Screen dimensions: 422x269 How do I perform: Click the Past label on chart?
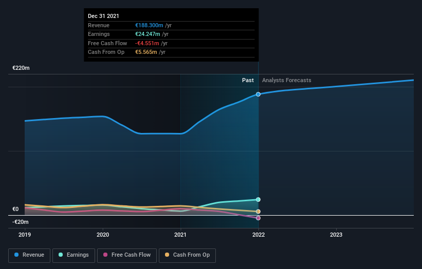(x=248, y=81)
